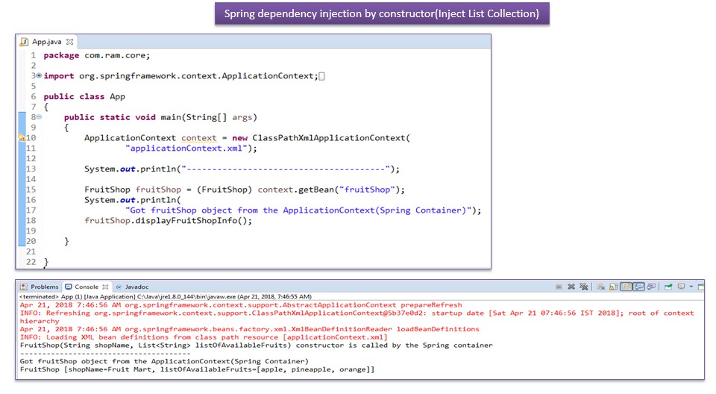Click line number 13 in the gutter
Viewport: 716px width, 394px height.
click(31, 169)
